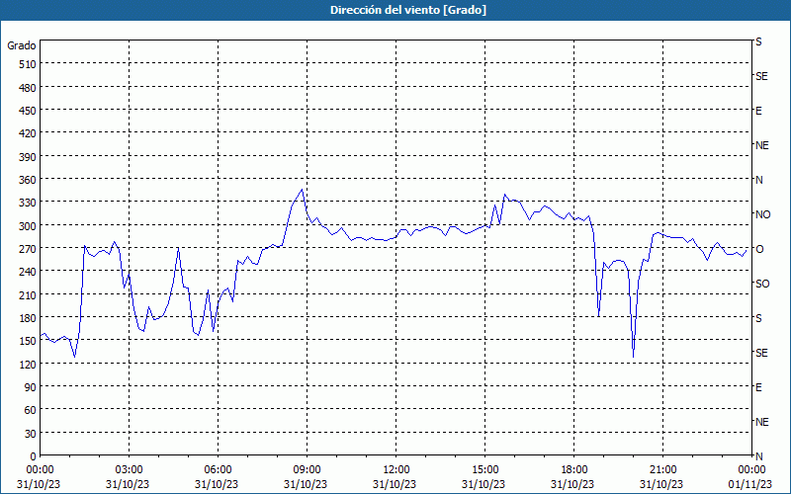Image resolution: width=791 pixels, height=494 pixels.
Task: Click the 09:00 time axis label
Action: pos(307,470)
